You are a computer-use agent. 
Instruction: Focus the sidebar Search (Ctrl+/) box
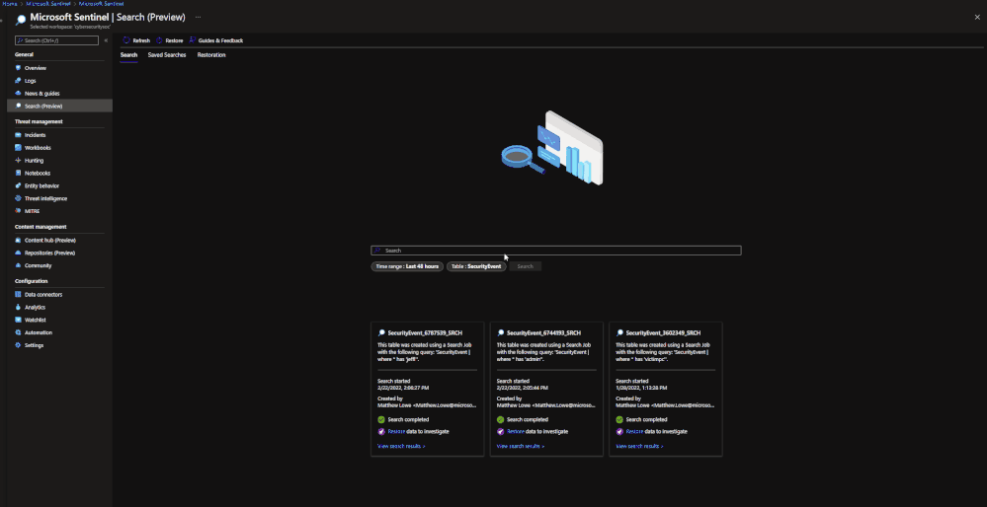pyautogui.click(x=56, y=40)
